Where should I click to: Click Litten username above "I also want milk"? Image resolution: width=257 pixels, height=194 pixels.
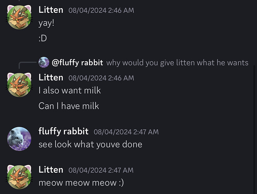51,78
